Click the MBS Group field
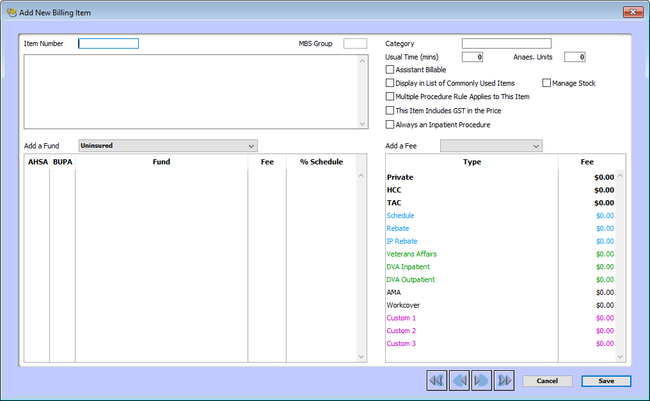 point(356,43)
